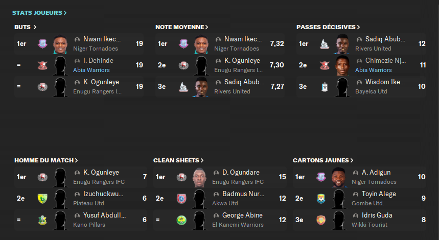Click Akwa Utd. badge in Clean Sheets
439x240 pixels.
tap(181, 198)
